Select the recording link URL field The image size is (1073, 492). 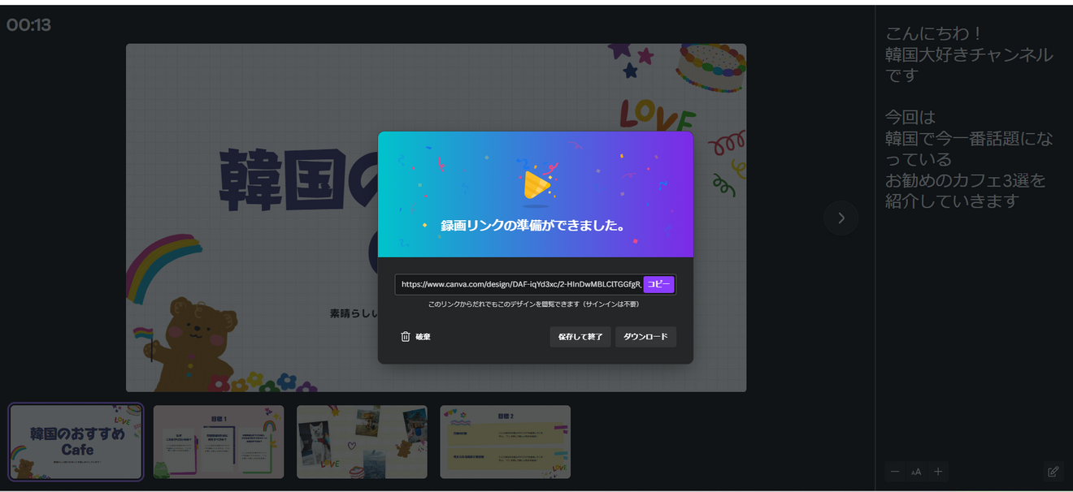[520, 284]
